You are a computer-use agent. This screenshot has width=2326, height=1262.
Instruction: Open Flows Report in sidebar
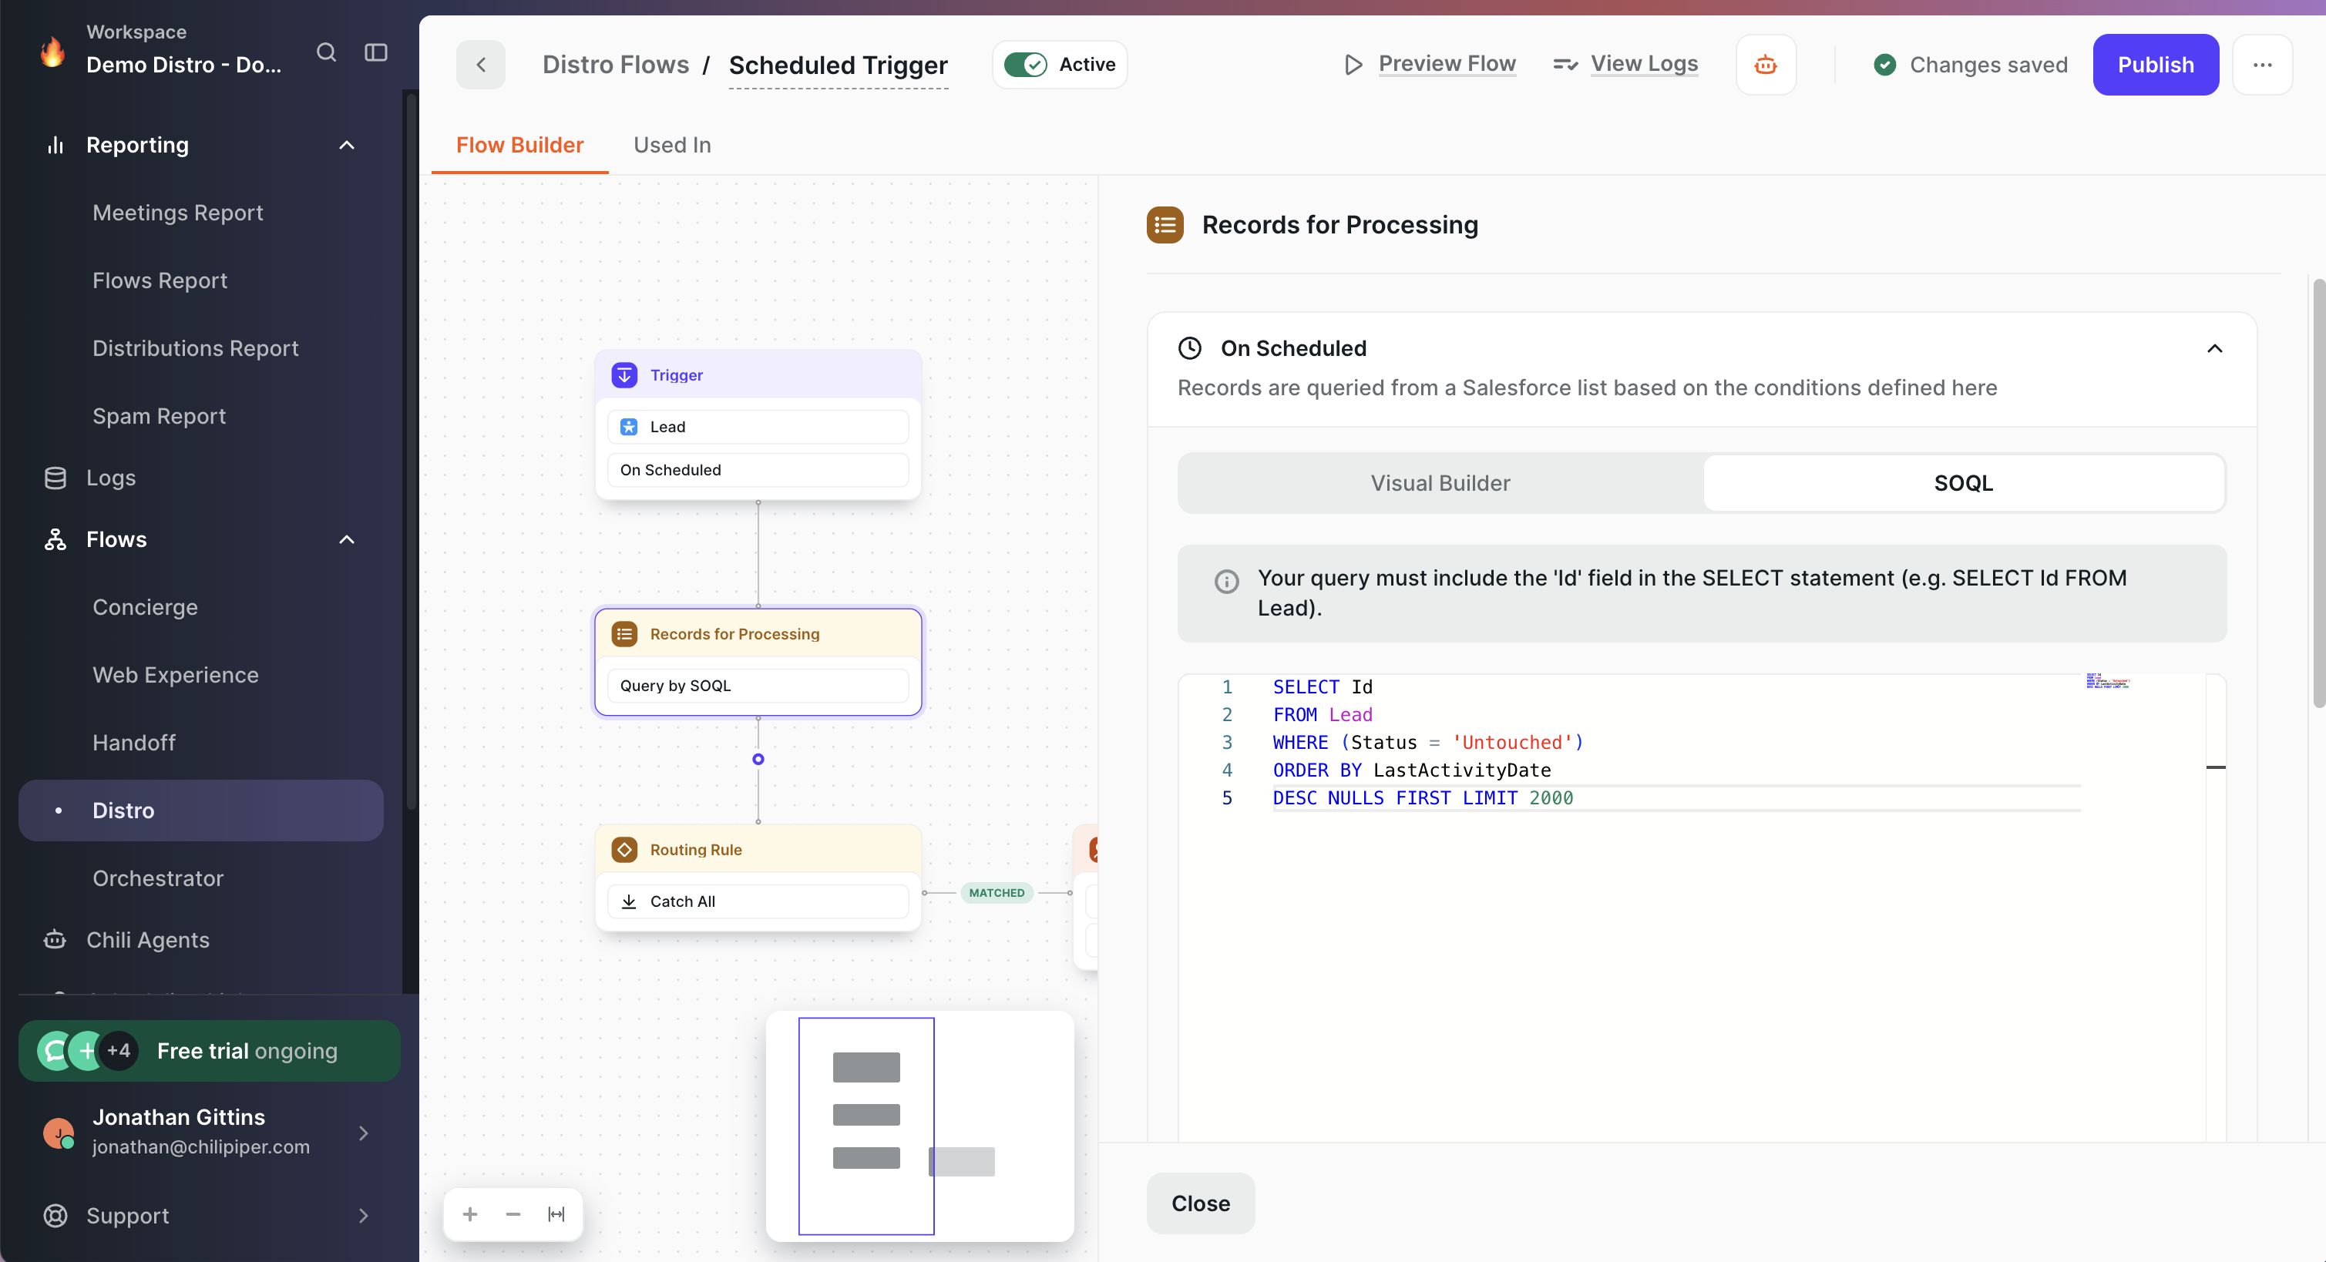pos(160,280)
